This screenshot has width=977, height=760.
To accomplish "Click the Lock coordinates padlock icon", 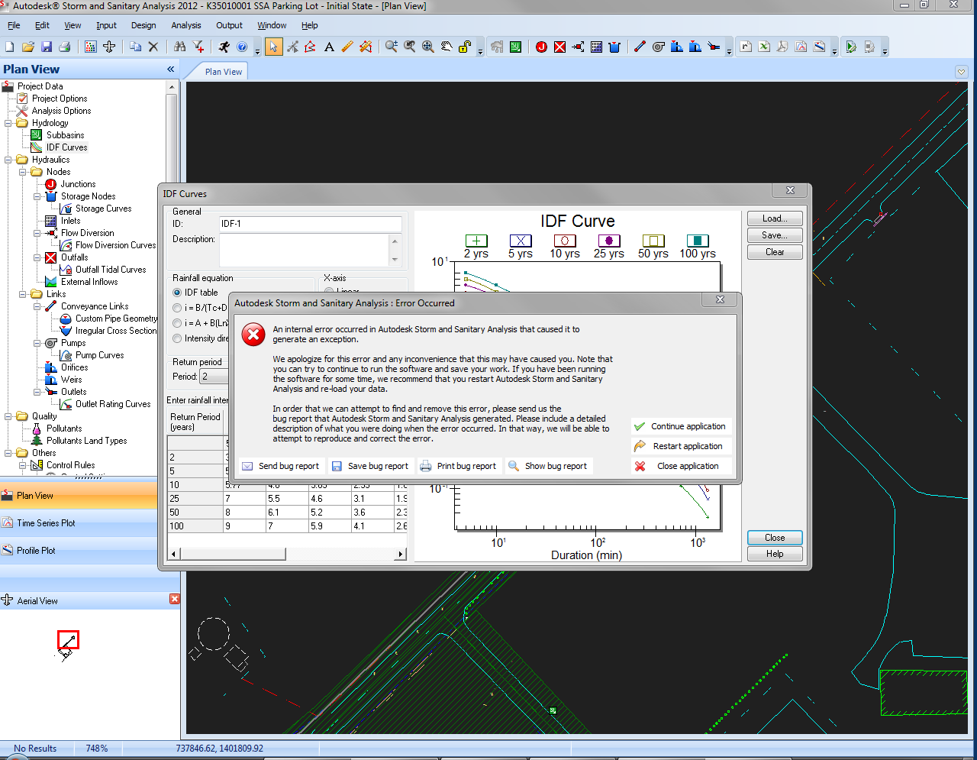I will pyautogui.click(x=464, y=47).
